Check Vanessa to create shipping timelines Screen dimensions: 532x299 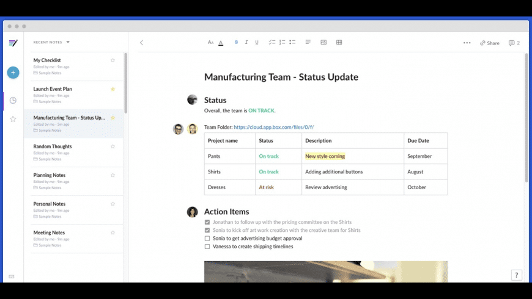point(207,247)
